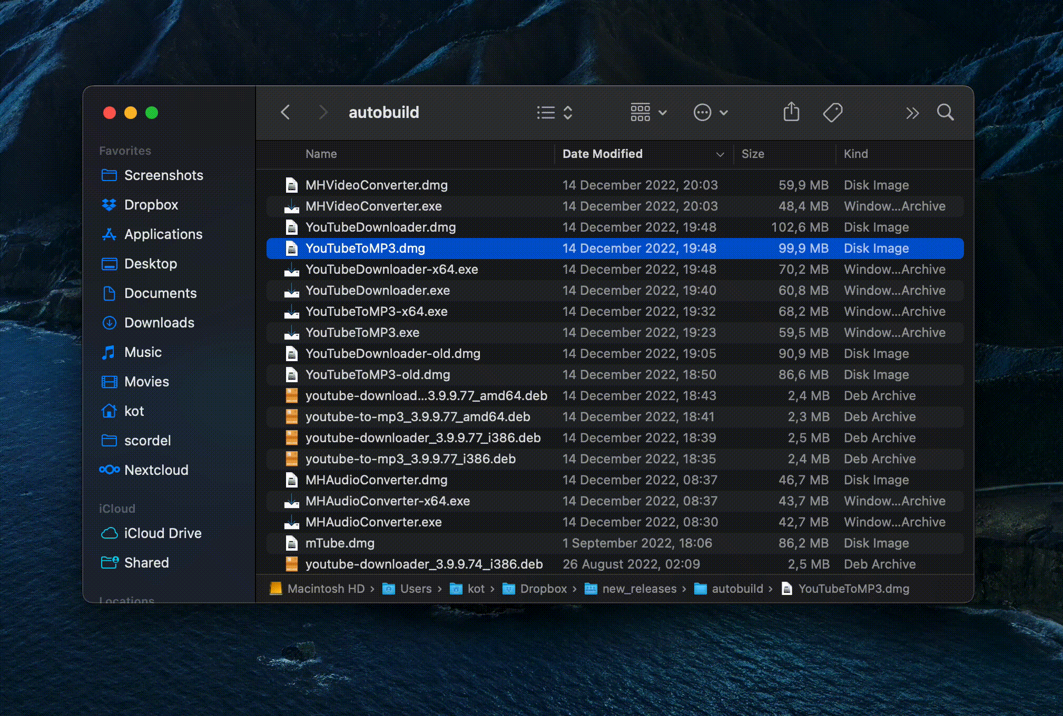Select YouTubeDownloader-x64.exe file
The height and width of the screenshot is (716, 1063).
coord(615,270)
